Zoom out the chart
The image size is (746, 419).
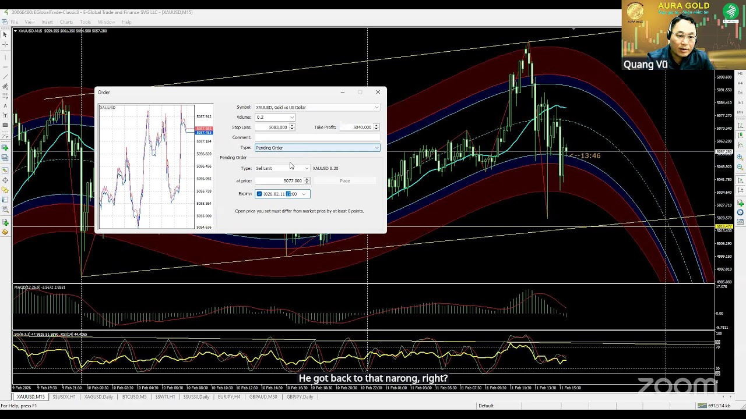click(741, 168)
